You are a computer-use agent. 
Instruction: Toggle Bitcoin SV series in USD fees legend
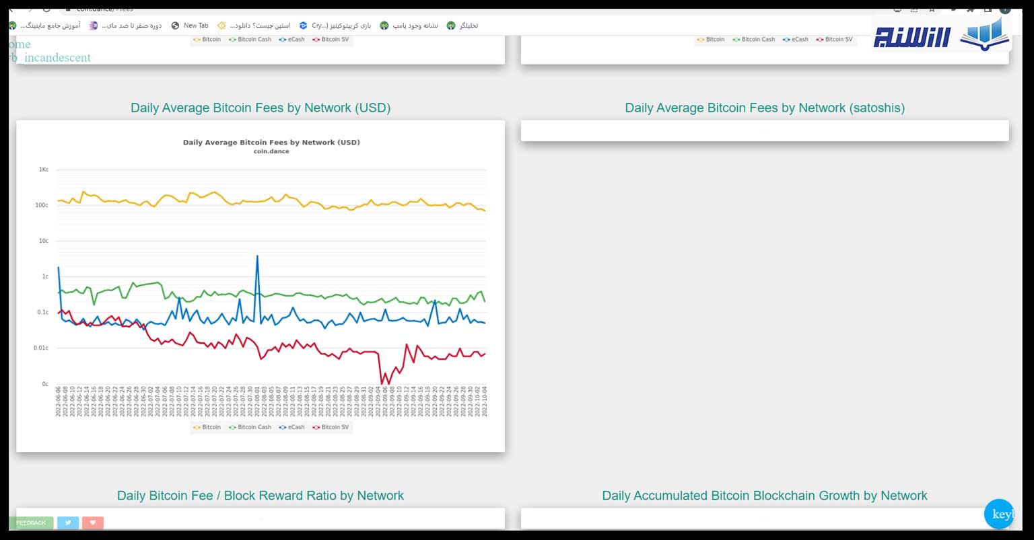(x=330, y=427)
